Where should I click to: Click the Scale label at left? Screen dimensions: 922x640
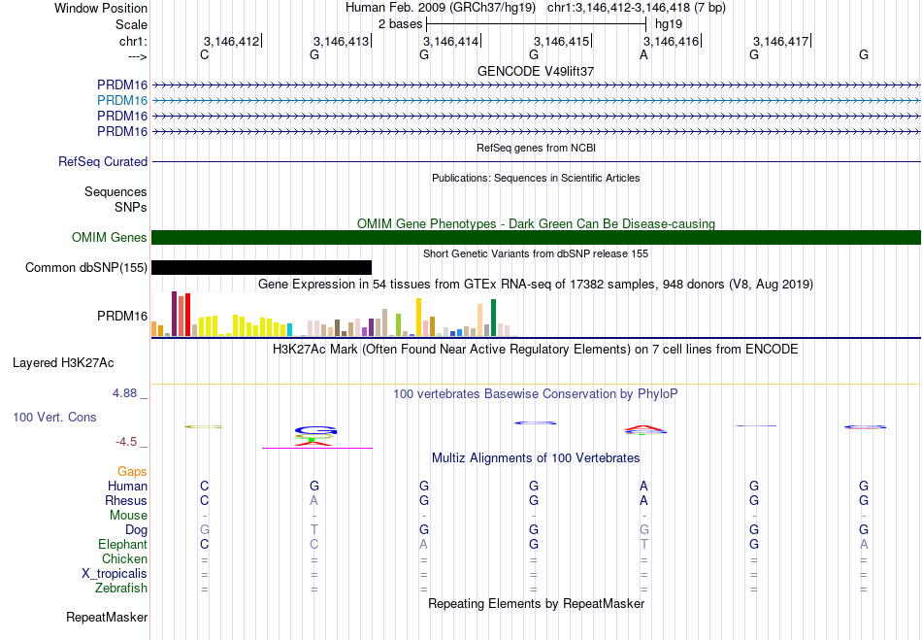[x=131, y=24]
